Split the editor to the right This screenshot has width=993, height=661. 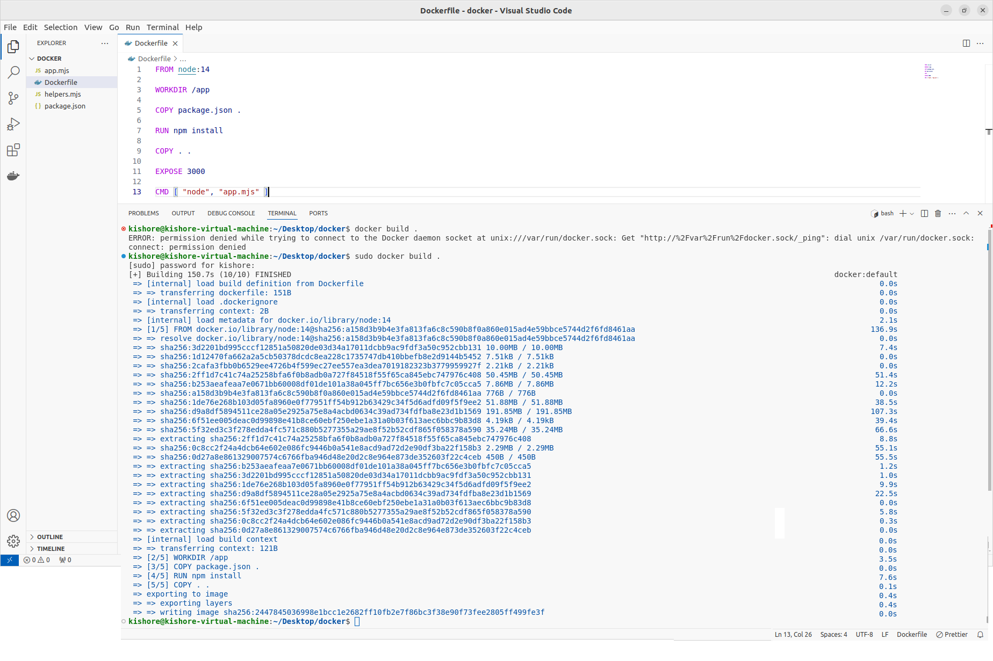coord(966,43)
